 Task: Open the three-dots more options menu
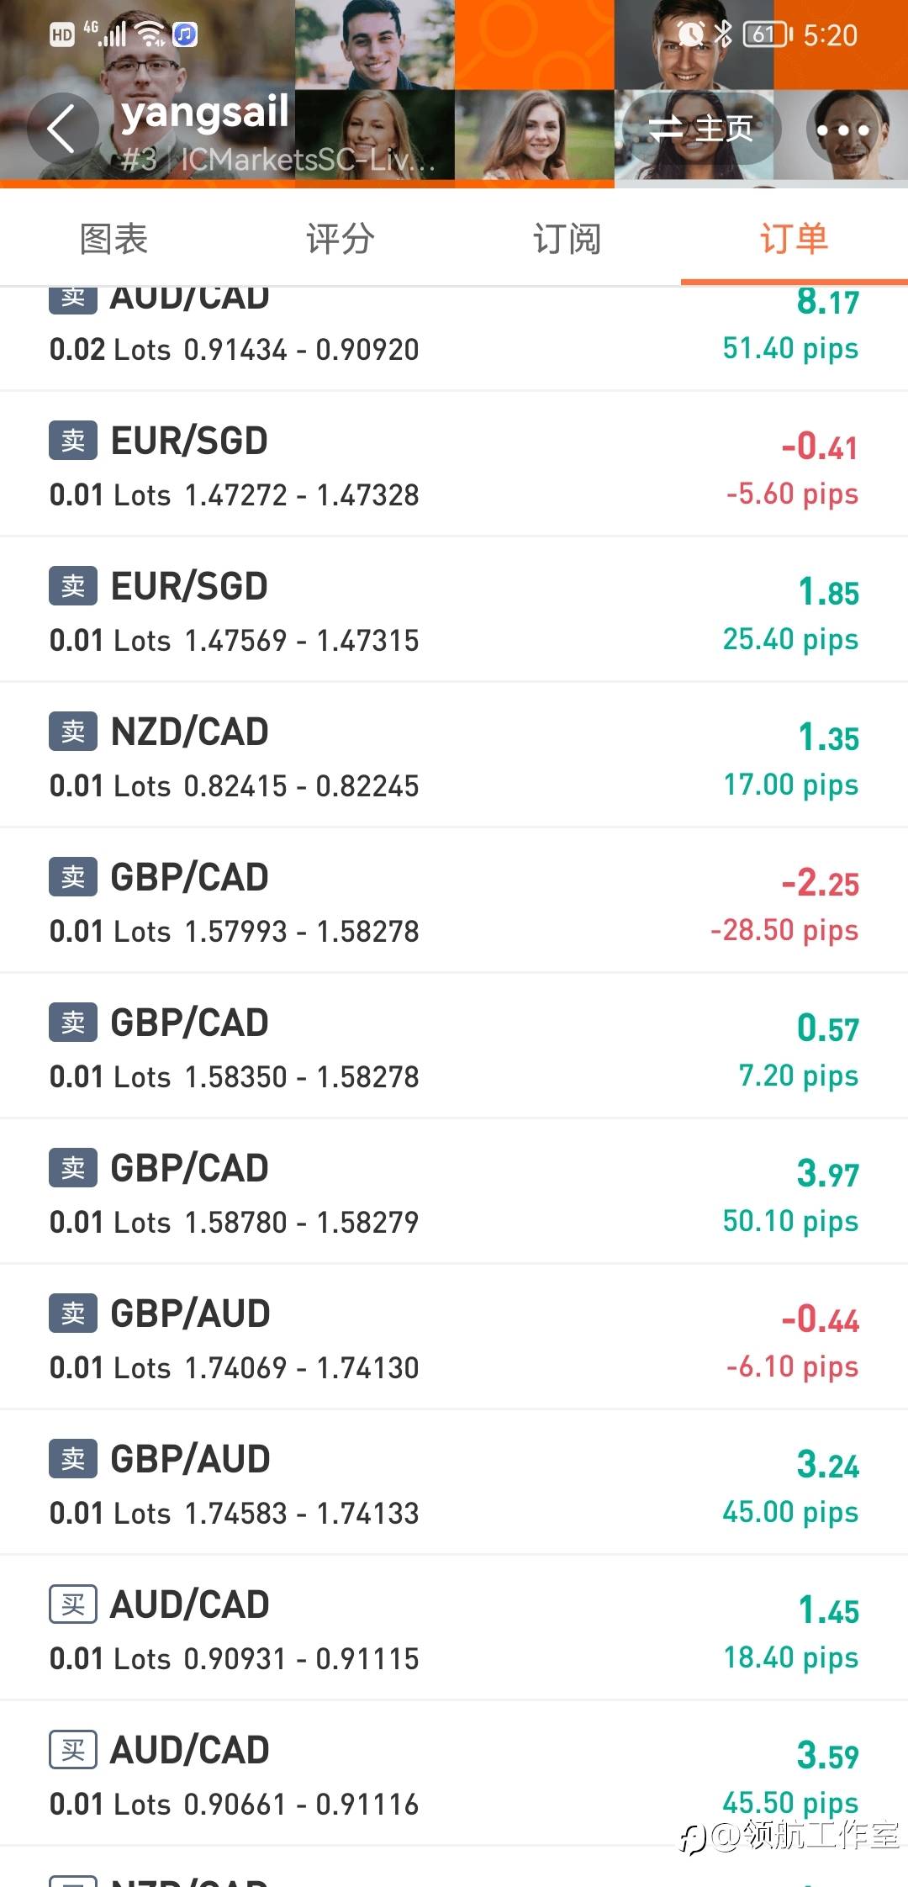coord(842,130)
